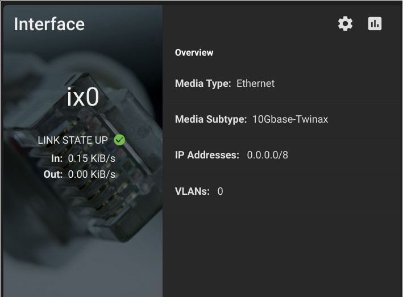Image resolution: width=403 pixels, height=297 pixels.
Task: Open interface settings gear icon
Action: (x=345, y=24)
